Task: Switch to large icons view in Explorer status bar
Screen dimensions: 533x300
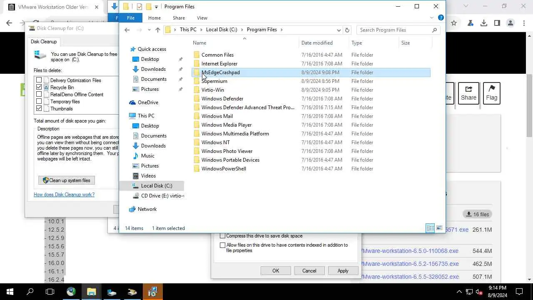Action: point(439,228)
